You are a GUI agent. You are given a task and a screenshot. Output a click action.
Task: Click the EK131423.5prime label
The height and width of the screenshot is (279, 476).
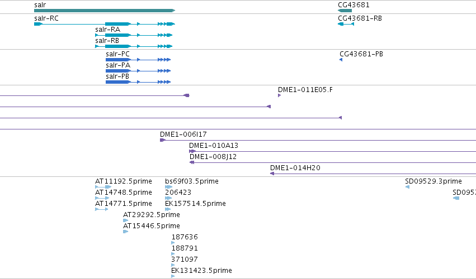pyautogui.click(x=202, y=271)
